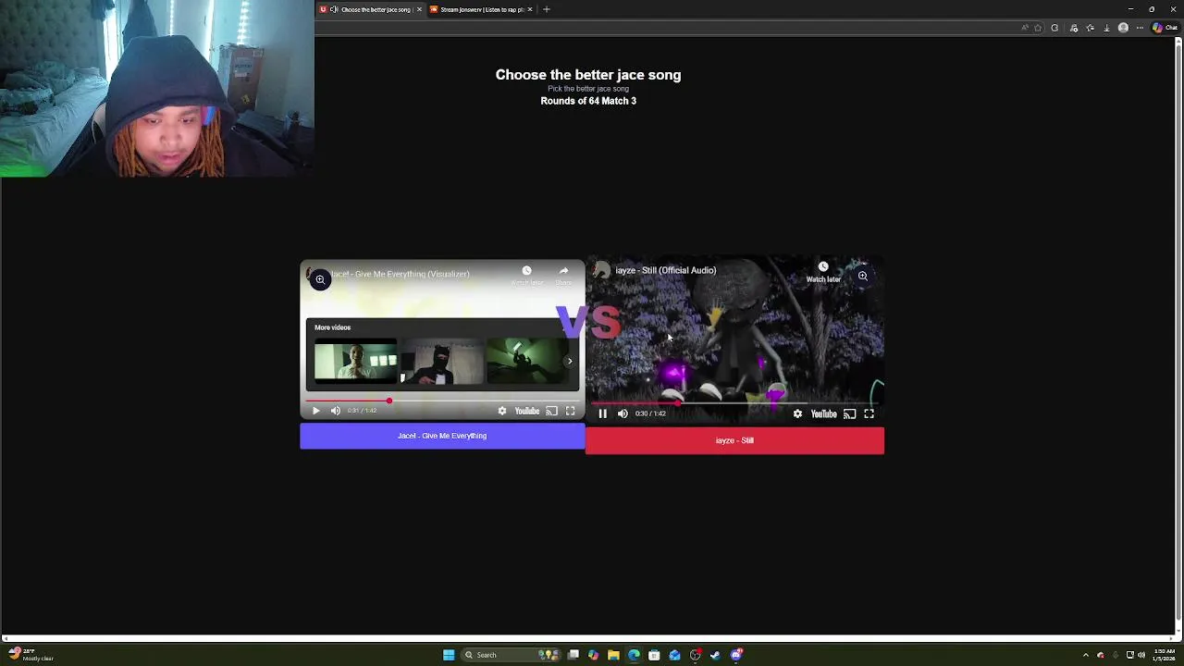Open the browser Chat sidebar button

pos(1165,28)
